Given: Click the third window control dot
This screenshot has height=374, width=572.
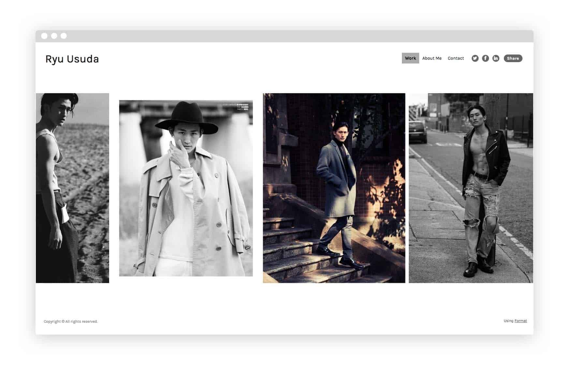Looking at the screenshot, I should [64, 36].
